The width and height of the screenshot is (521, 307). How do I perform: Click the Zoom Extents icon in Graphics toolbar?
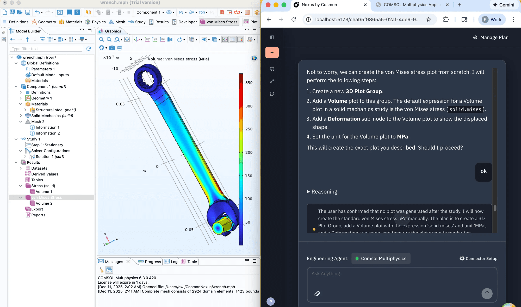127,39
